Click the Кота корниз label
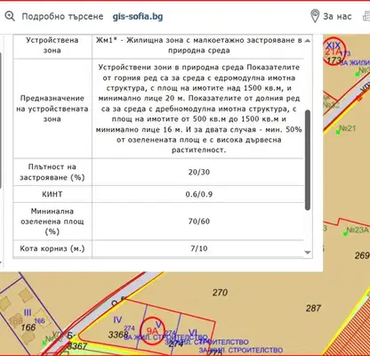 coord(52,248)
